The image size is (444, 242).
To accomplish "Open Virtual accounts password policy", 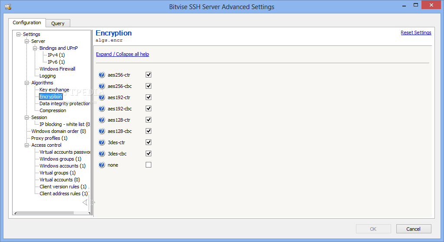I will (x=65, y=152).
